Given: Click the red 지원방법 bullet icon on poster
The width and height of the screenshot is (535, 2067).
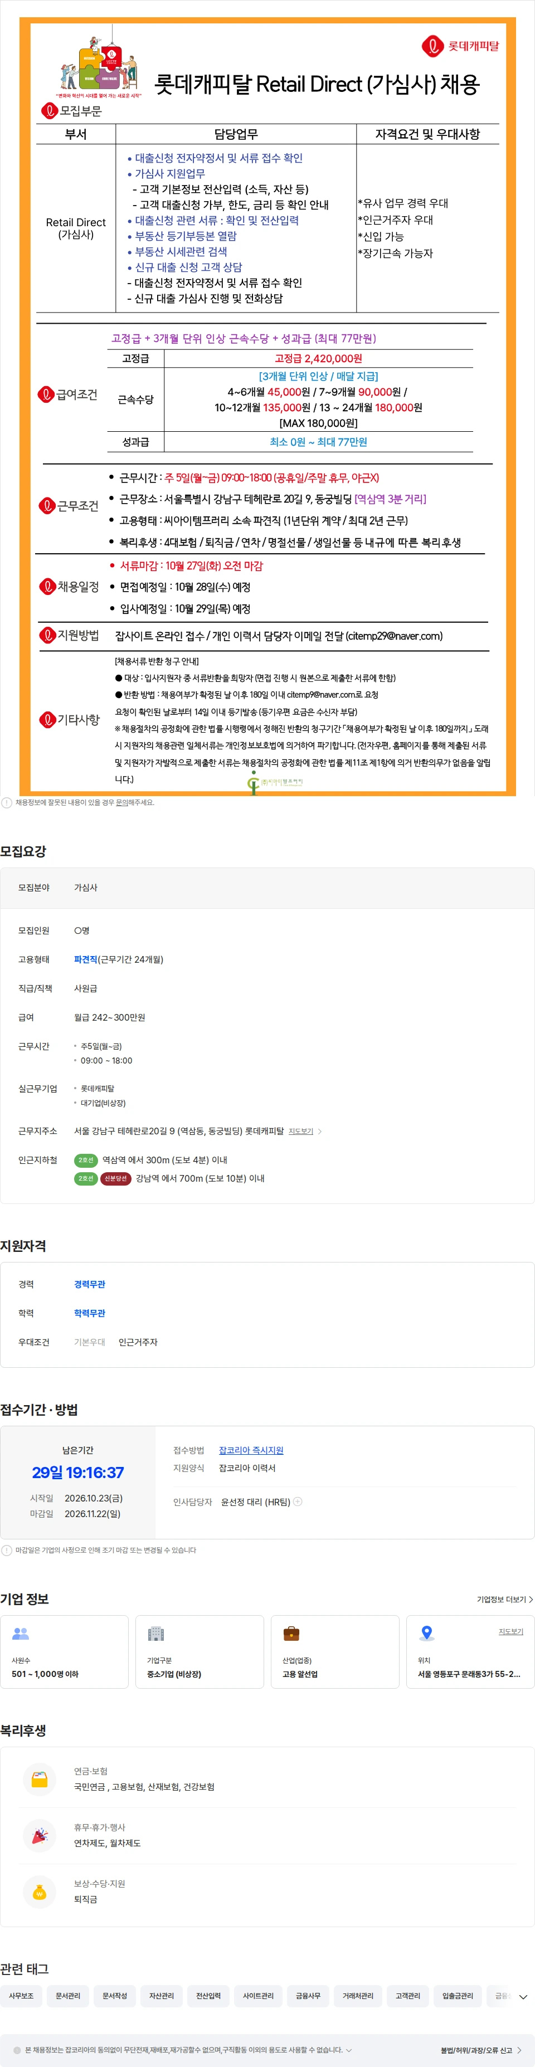Looking at the screenshot, I should click(x=47, y=636).
